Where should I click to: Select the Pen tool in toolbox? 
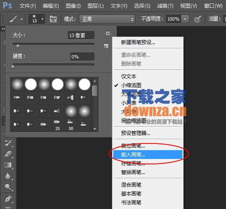pos(8,199)
